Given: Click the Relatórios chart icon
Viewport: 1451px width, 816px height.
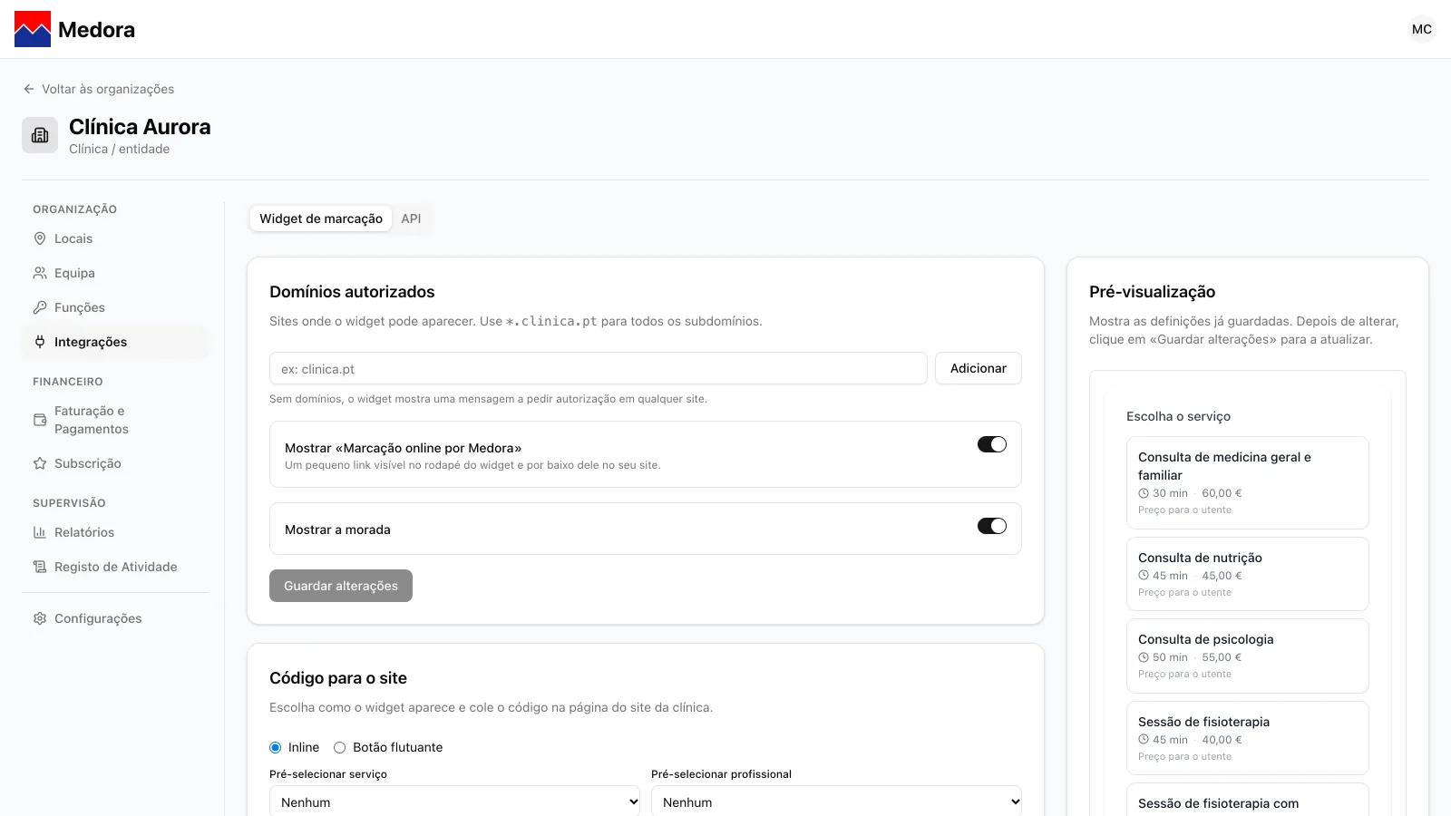Looking at the screenshot, I should [x=40, y=532].
